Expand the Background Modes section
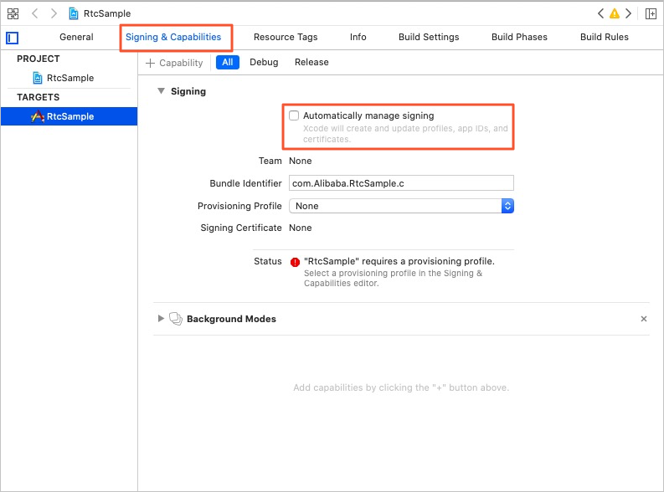664x492 pixels. click(161, 319)
